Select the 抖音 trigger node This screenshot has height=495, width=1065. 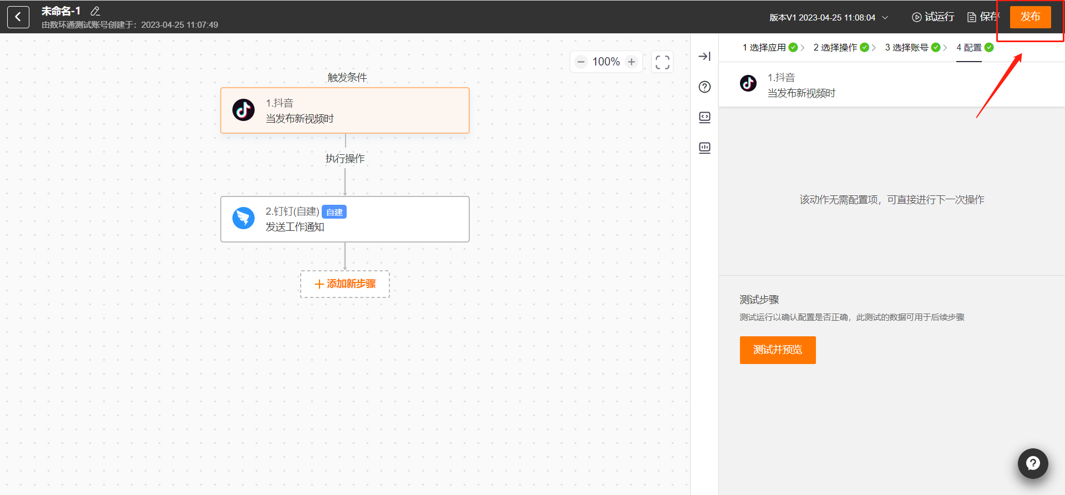(344, 110)
